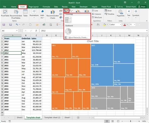
Task: Expand the Text group dropdown
Action: 129,18
